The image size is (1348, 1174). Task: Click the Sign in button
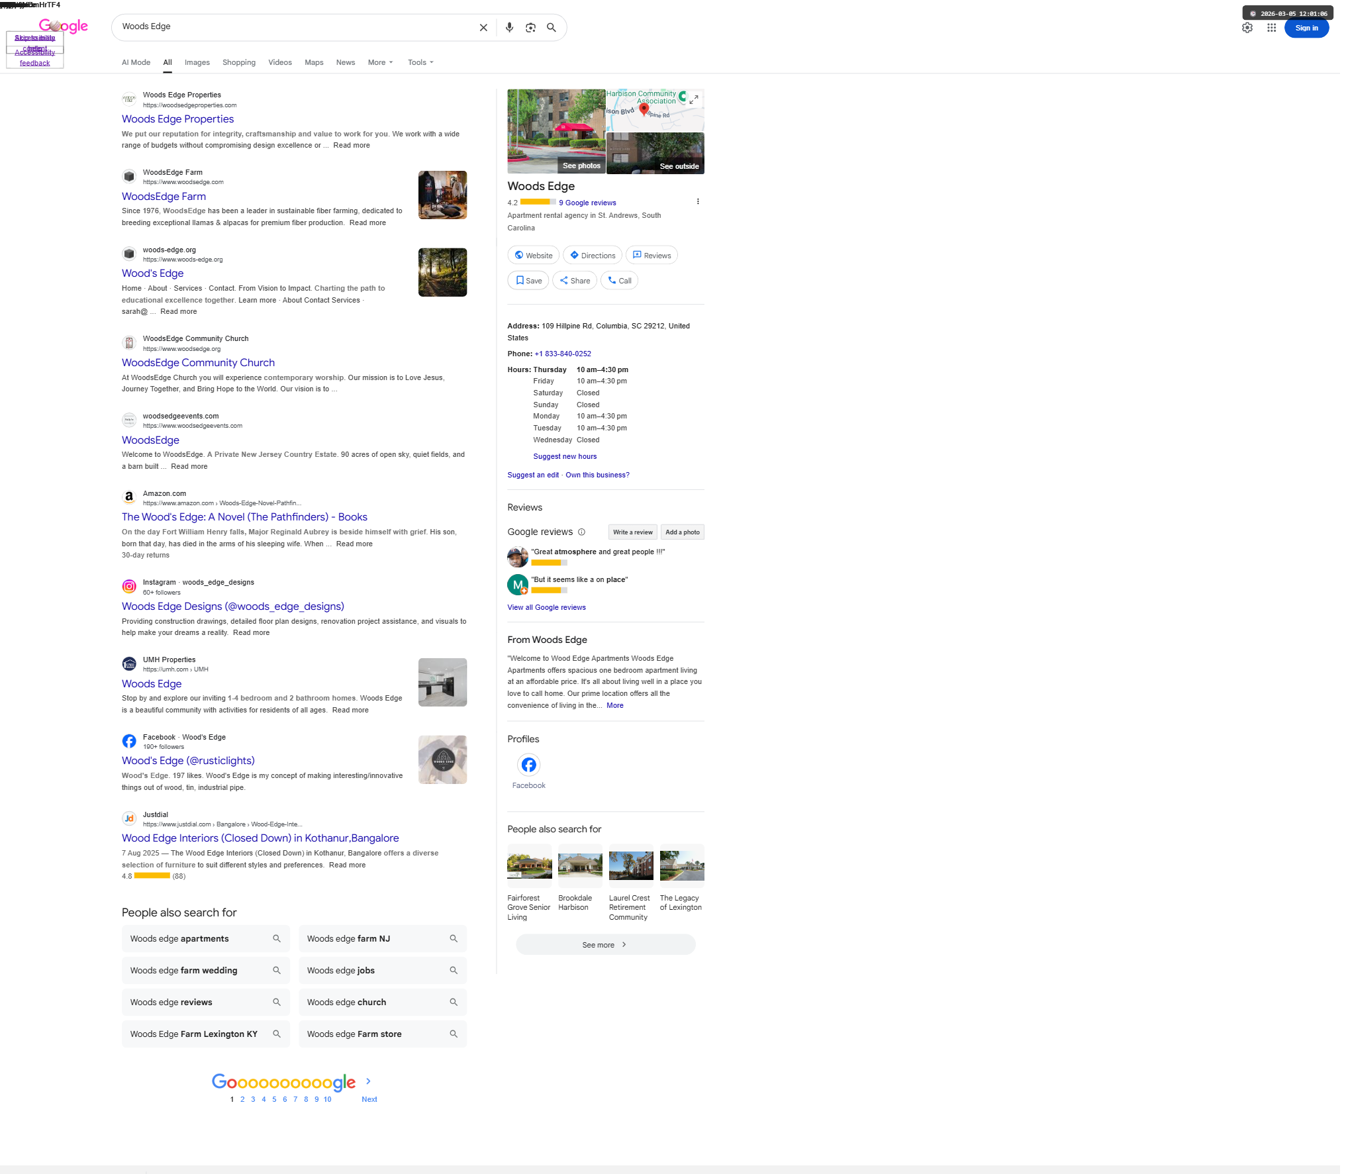pos(1306,28)
